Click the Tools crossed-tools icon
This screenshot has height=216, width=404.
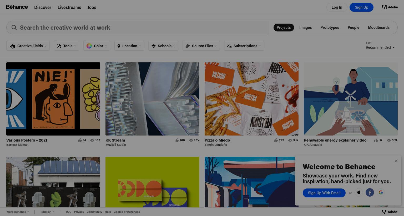(59, 46)
